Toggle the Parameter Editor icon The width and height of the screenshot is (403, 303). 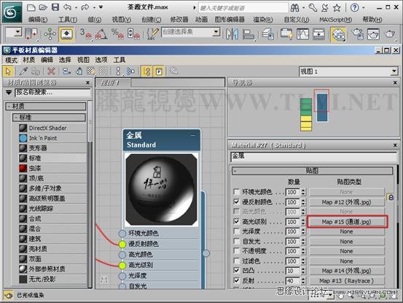(x=159, y=71)
